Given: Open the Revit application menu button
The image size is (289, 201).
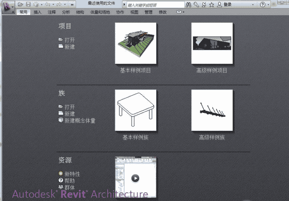Looking at the screenshot, I should 8,6.
